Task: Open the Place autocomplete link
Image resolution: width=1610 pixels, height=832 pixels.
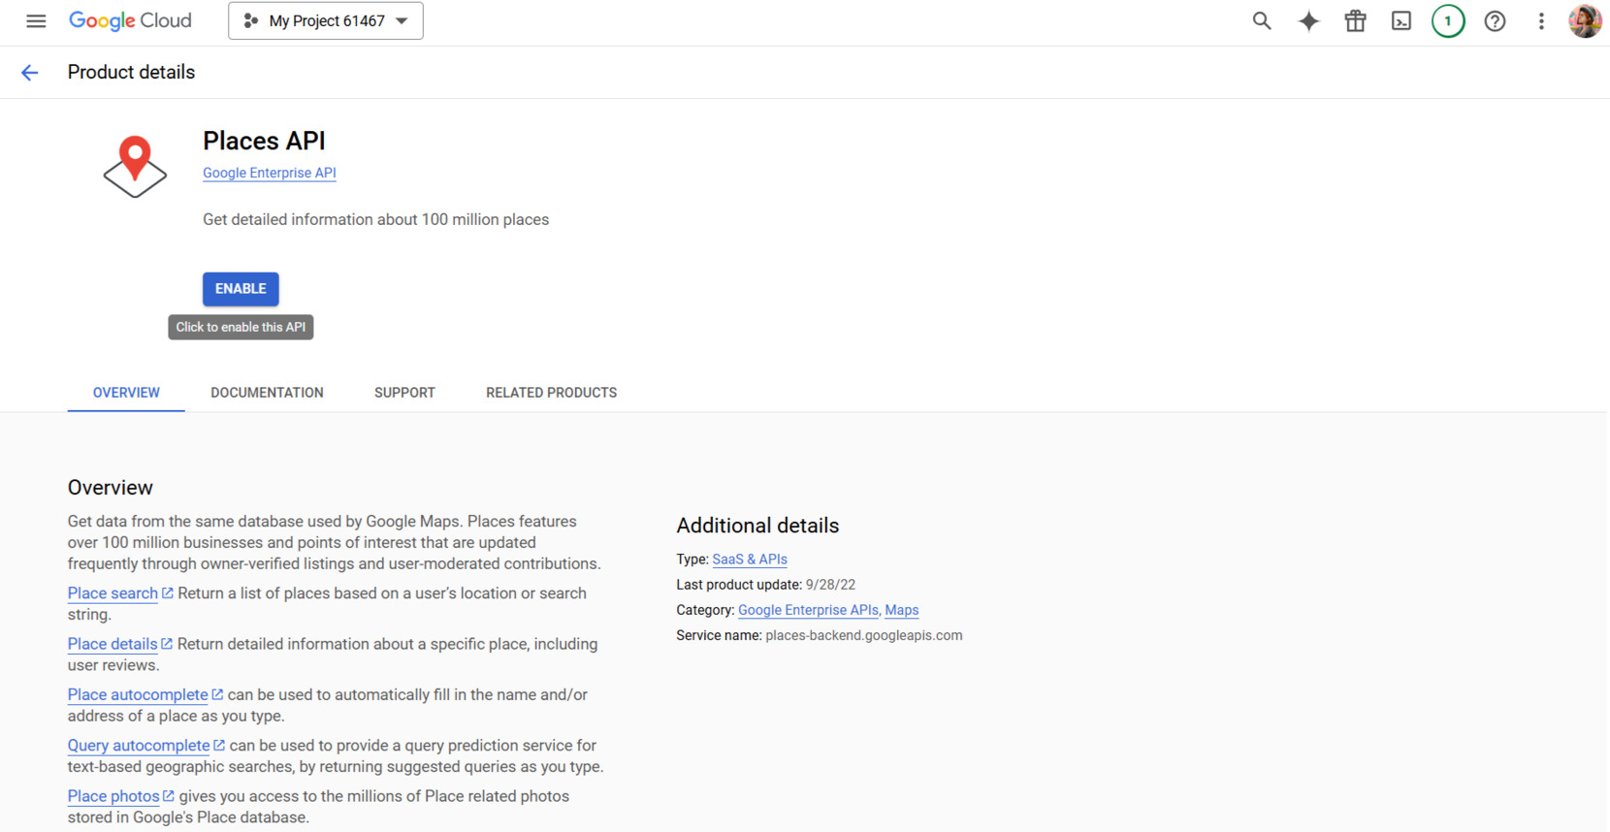Action: pyautogui.click(x=138, y=695)
